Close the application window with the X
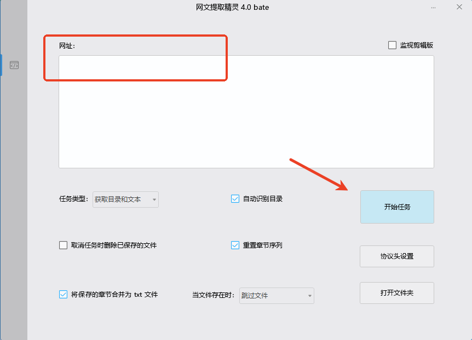 458,7
